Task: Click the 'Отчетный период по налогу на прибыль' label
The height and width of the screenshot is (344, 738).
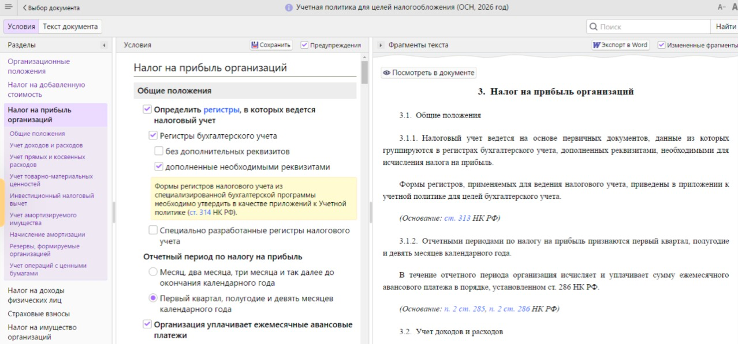Action: click(223, 256)
